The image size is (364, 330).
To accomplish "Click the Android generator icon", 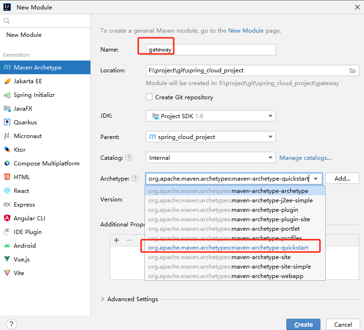I will [x=7, y=245].
